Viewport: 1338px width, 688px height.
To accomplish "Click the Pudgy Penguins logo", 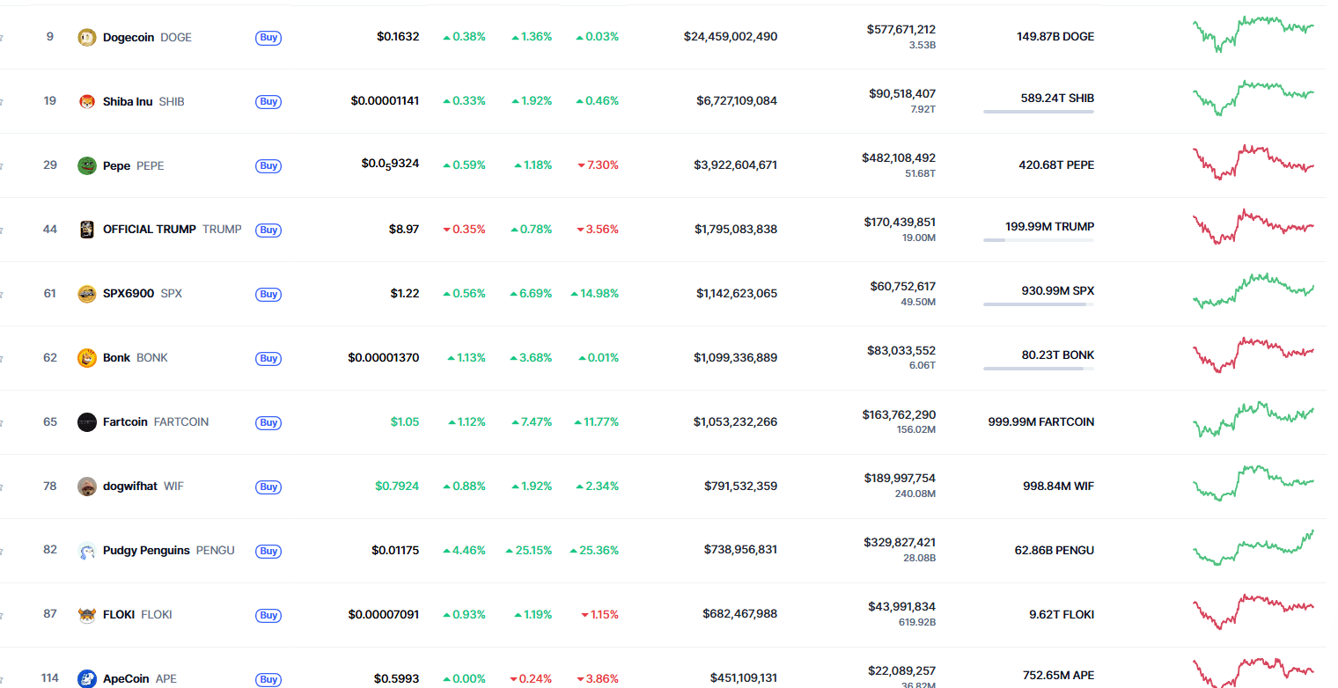I will [x=86, y=551].
